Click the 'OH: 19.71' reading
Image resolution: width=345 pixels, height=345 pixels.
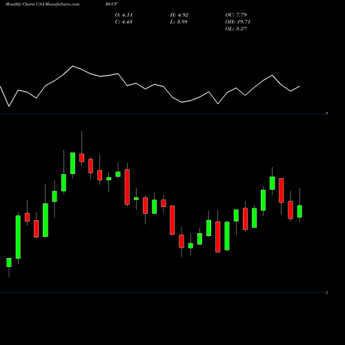click(237, 22)
